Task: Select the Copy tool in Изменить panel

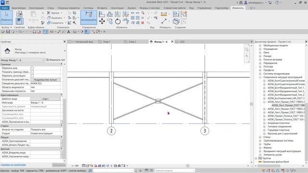Action: click(x=110, y=21)
